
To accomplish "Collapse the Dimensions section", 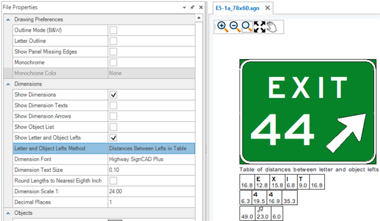I will 7,84.
